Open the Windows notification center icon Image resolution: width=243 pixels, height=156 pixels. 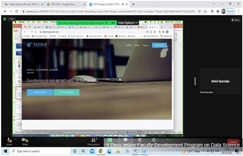click(237, 151)
